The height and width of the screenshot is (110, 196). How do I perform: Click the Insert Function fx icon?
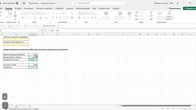click(52, 31)
